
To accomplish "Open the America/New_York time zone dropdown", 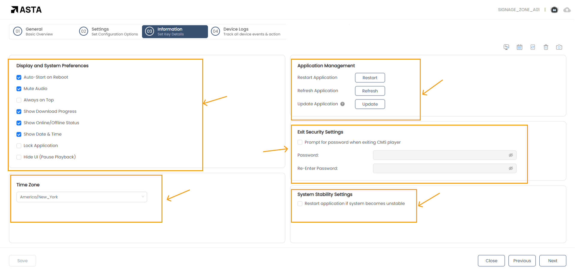I will pos(82,197).
